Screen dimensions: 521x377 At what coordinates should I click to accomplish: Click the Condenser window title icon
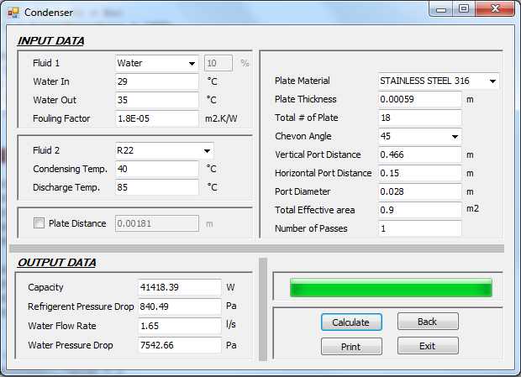[13, 12]
